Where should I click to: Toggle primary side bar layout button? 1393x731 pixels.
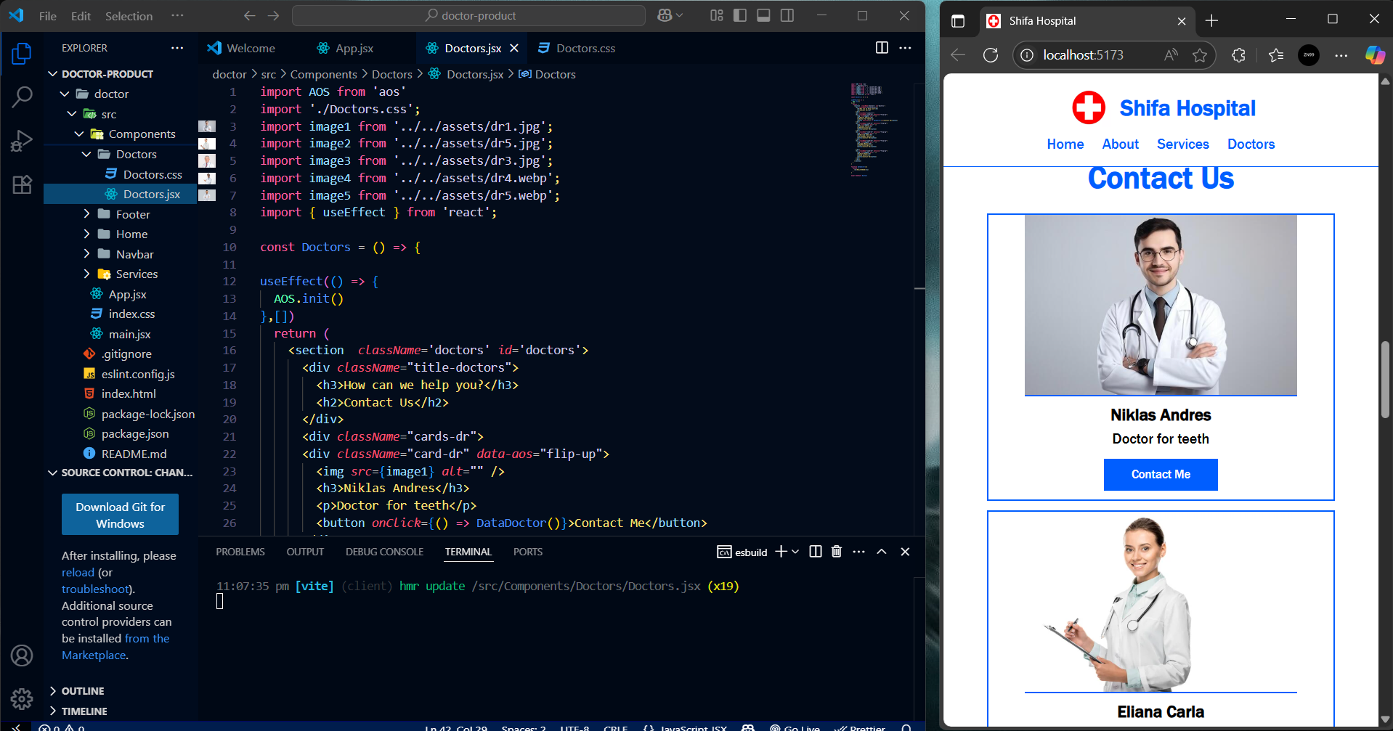[x=740, y=15]
